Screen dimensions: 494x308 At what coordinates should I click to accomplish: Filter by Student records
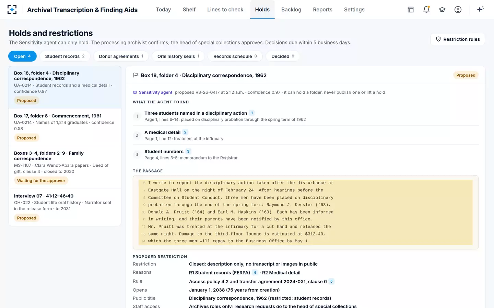(x=65, y=56)
